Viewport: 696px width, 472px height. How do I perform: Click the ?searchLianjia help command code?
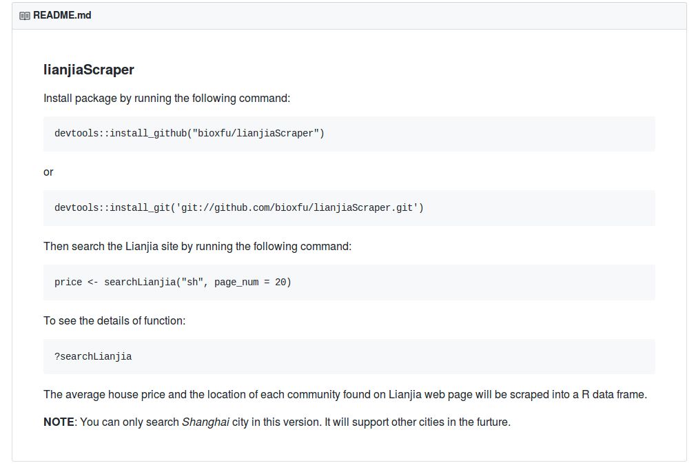pyautogui.click(x=93, y=356)
